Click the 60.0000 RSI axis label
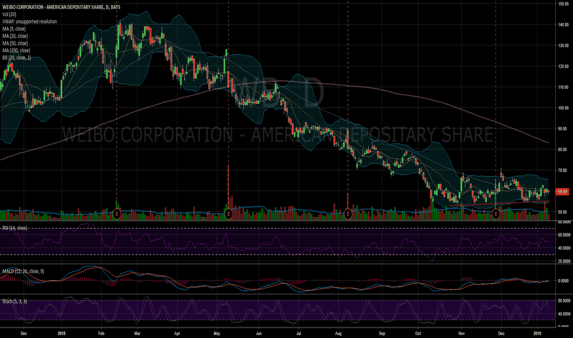This screenshot has height=338, width=573. point(564,235)
